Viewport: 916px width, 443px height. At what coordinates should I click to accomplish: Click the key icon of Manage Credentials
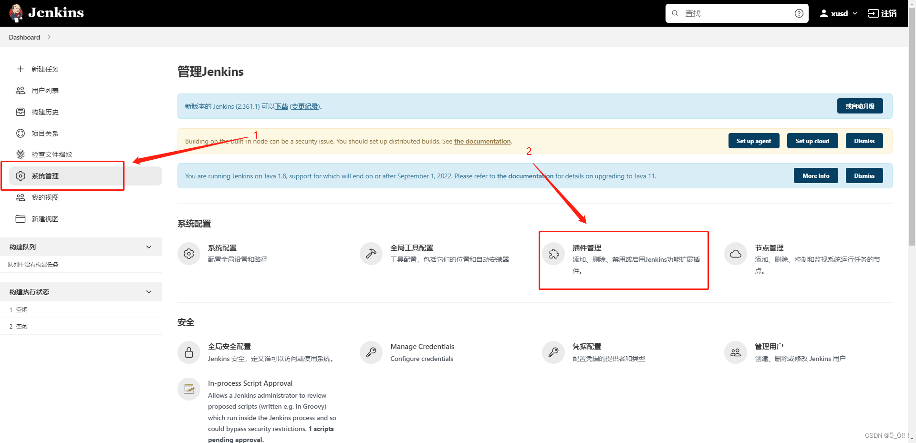tap(371, 352)
